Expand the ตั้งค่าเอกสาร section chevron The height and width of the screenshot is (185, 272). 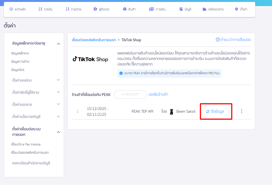59,104
